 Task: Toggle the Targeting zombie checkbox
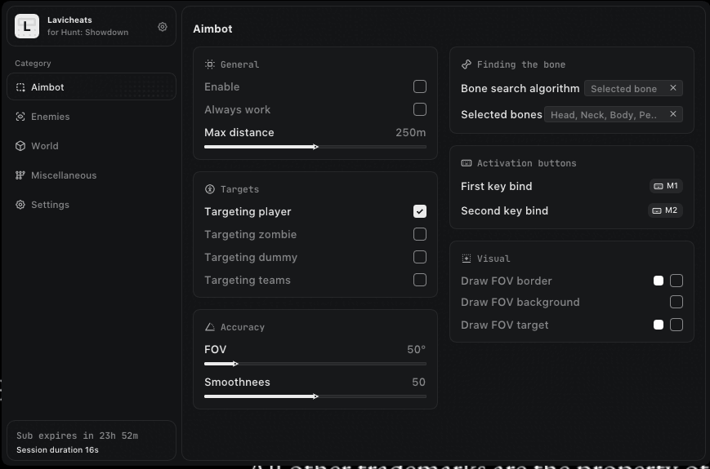point(420,234)
